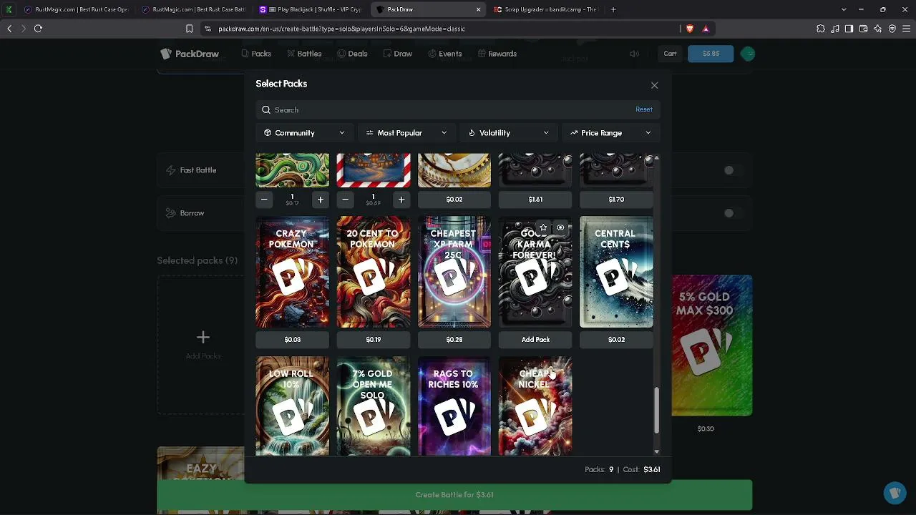
Task: Select the Rags to Riches 10% thumbnail
Action: coord(454,406)
